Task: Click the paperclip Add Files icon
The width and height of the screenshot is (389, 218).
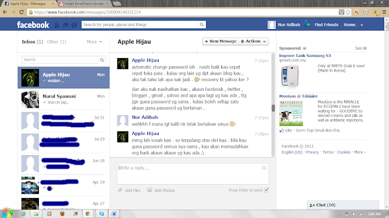Action: (120, 190)
